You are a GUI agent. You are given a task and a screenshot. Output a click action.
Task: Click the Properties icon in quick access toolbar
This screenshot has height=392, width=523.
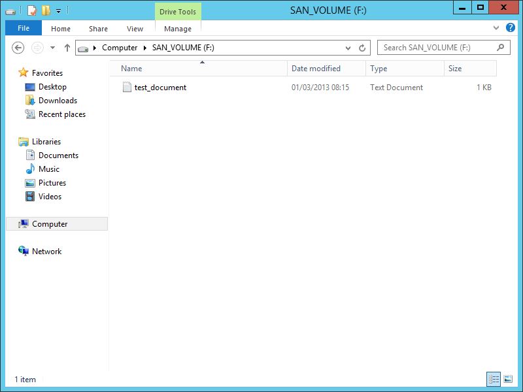point(32,10)
